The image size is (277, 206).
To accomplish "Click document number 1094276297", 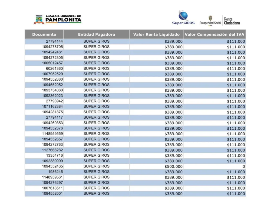I will tap(52, 183).
